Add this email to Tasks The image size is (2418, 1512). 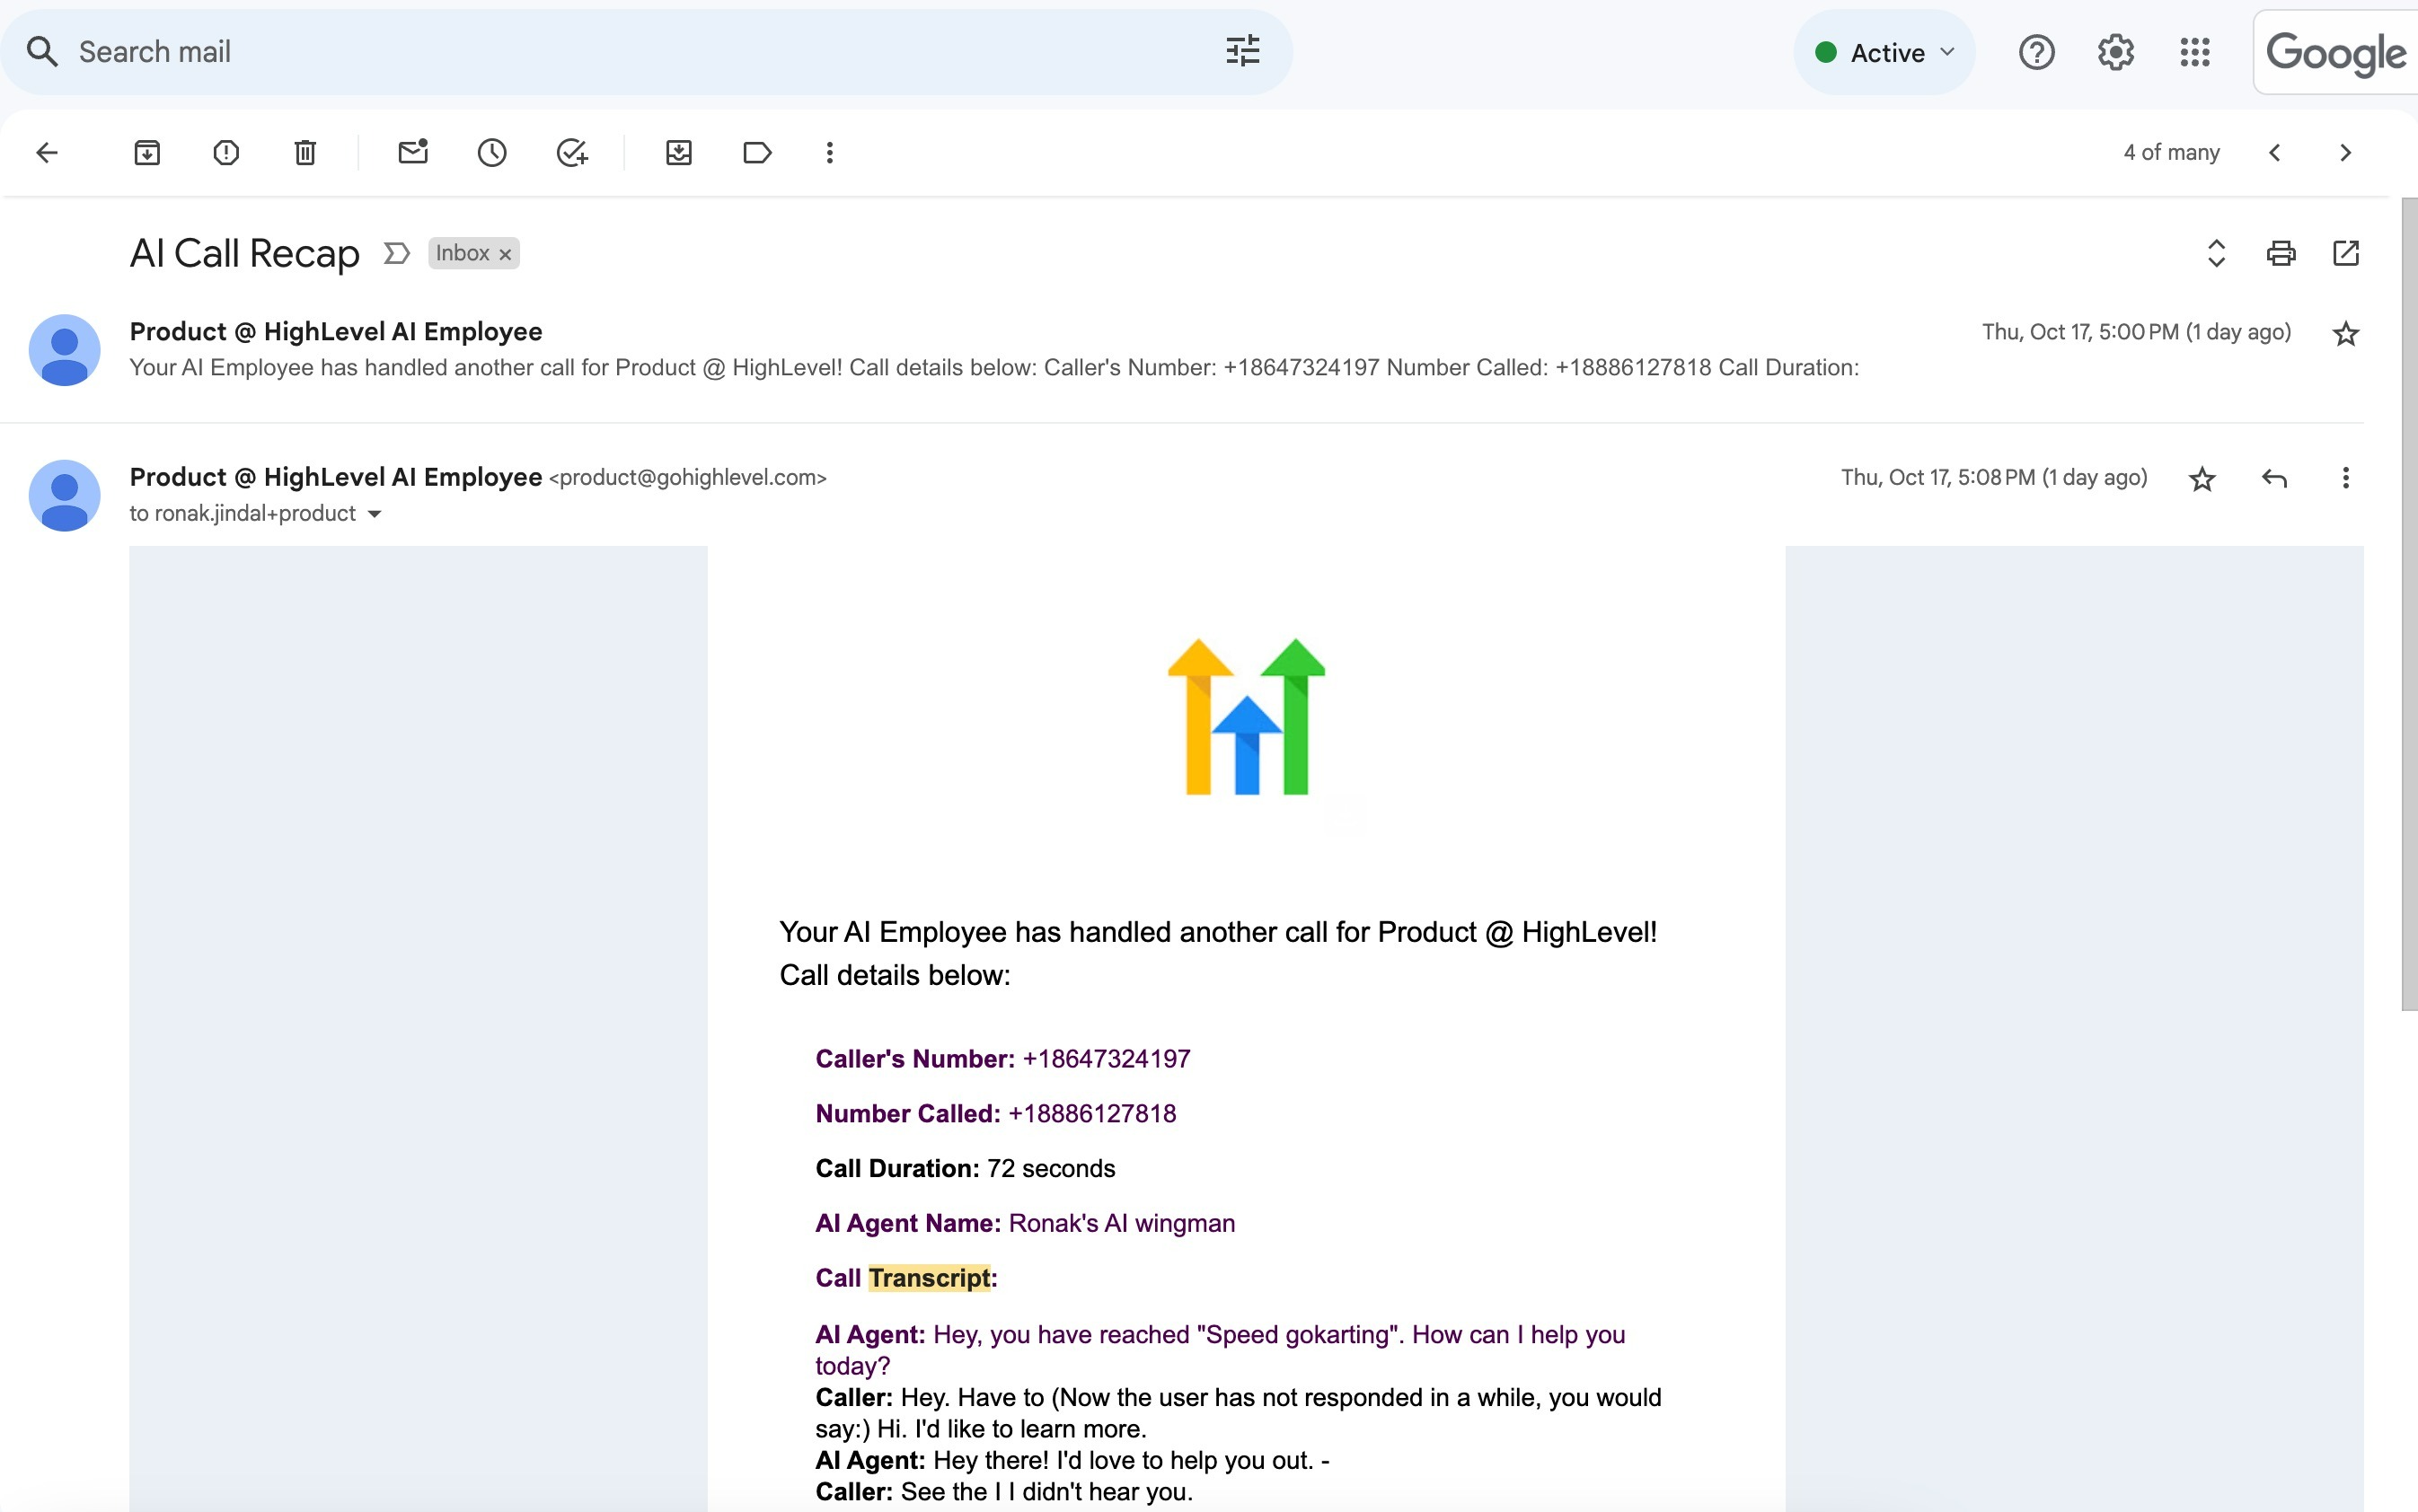571,152
